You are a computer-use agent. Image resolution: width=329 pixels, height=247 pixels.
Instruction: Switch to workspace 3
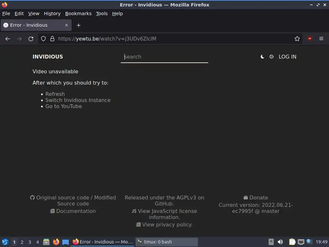click(x=30, y=242)
